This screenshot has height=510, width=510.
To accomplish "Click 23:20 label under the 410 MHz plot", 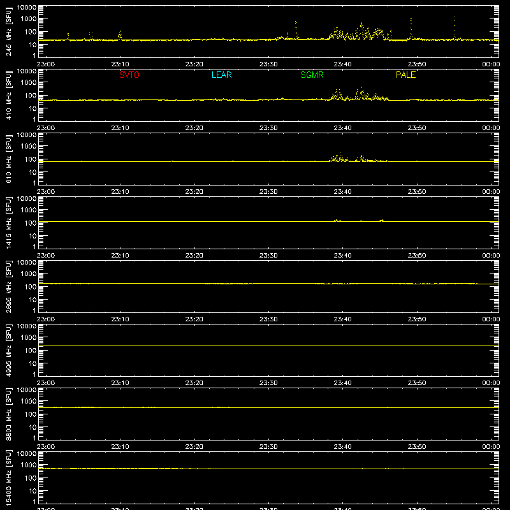I will point(194,128).
